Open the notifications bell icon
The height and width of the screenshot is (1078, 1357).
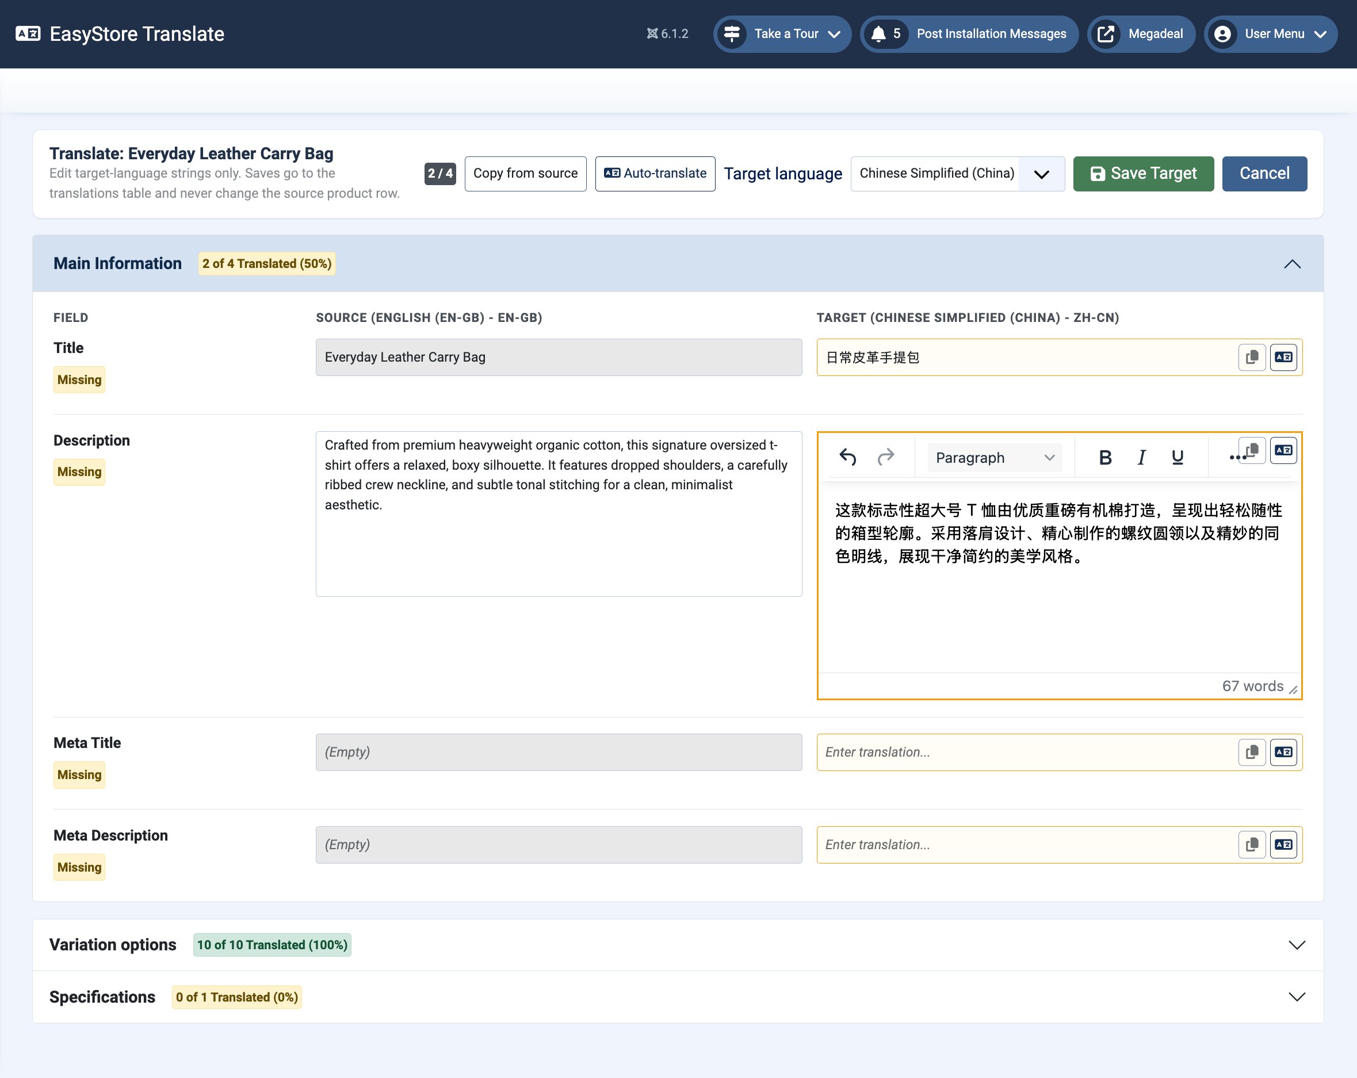tap(878, 33)
